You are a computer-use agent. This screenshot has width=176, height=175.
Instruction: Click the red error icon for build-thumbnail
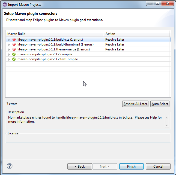pos(14,44)
